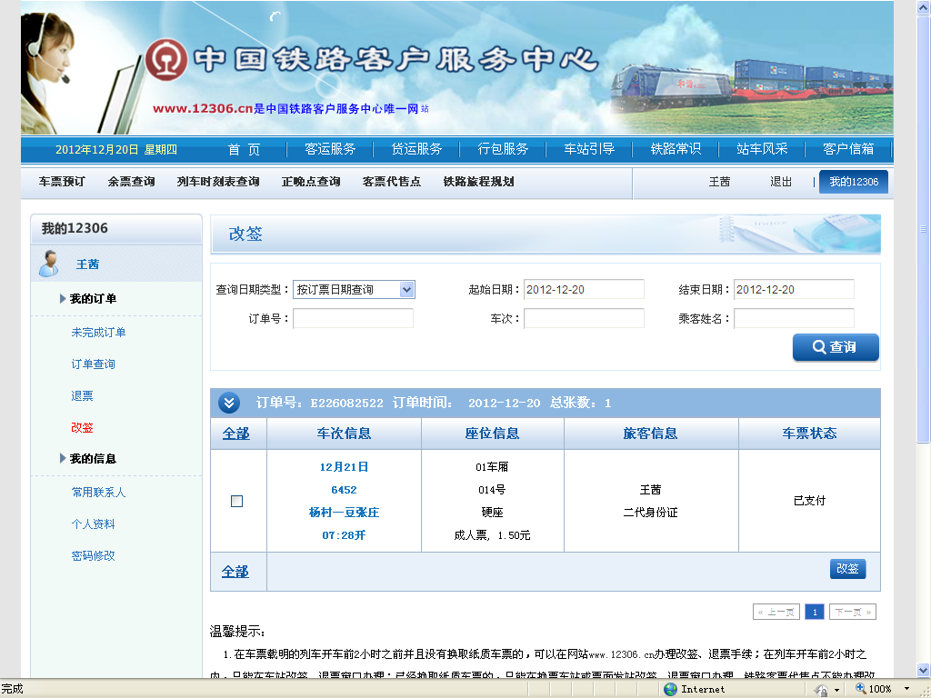Click the www.12306.cn banner text
The width and height of the screenshot is (931, 698).
point(203,109)
